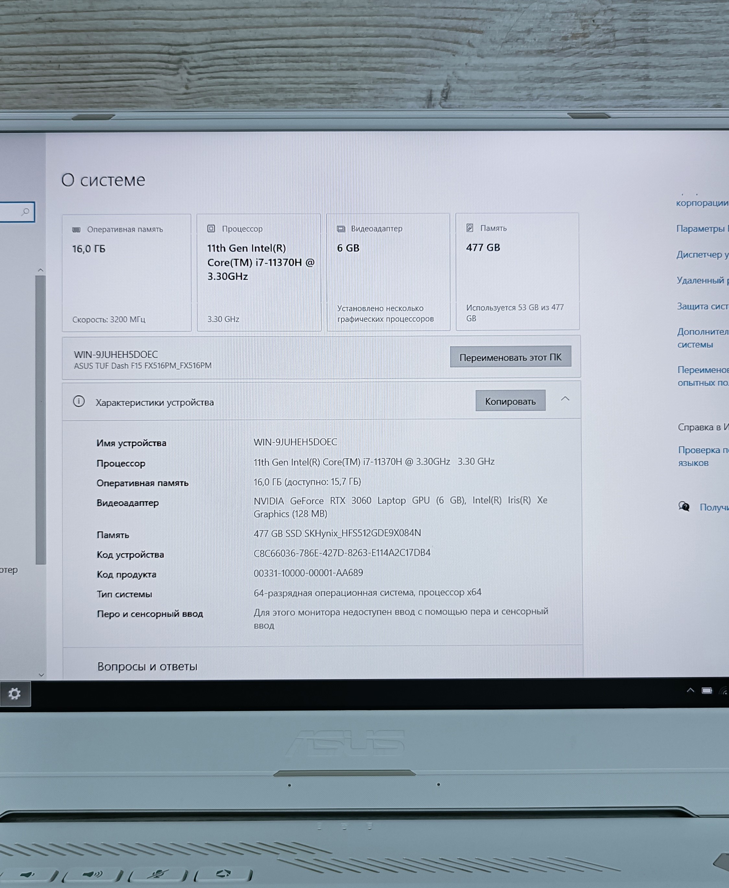This screenshot has width=729, height=888.
Task: Click the processor chip icon in Процессор card
Action: pyautogui.click(x=211, y=229)
